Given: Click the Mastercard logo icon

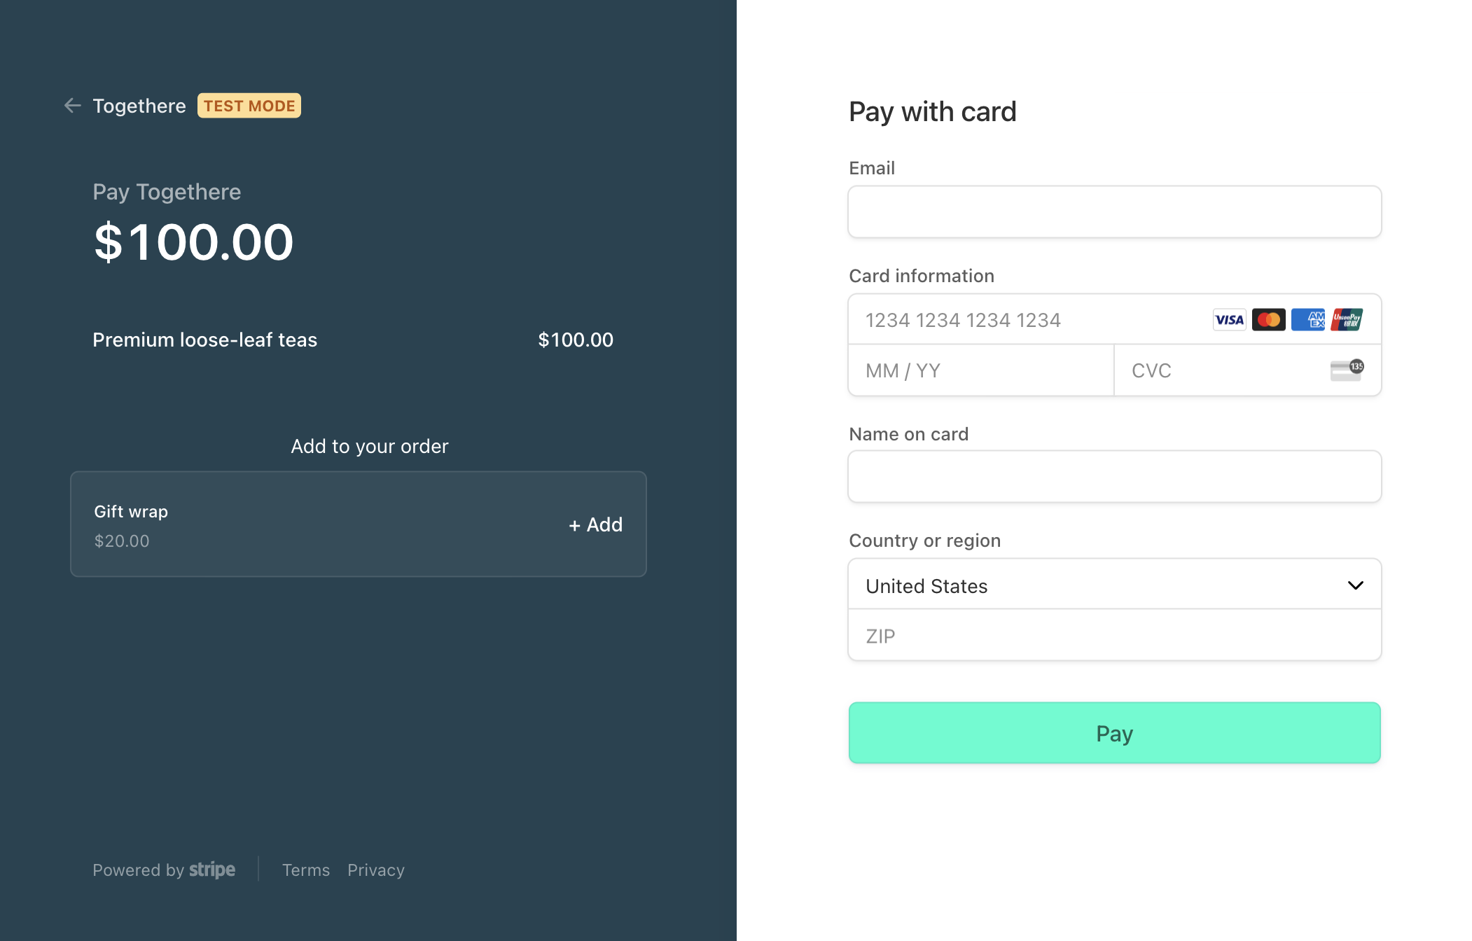Looking at the screenshot, I should 1268,320.
